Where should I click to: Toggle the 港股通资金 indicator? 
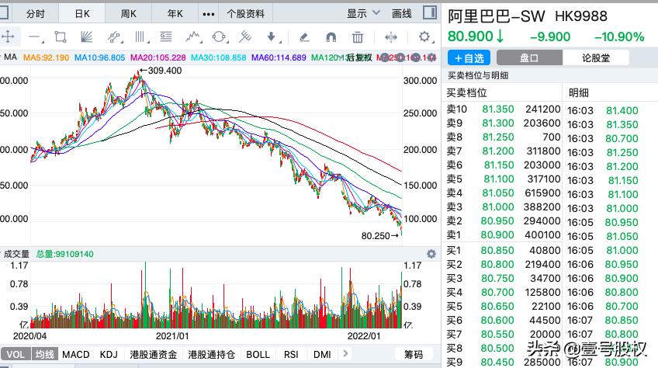pos(153,355)
